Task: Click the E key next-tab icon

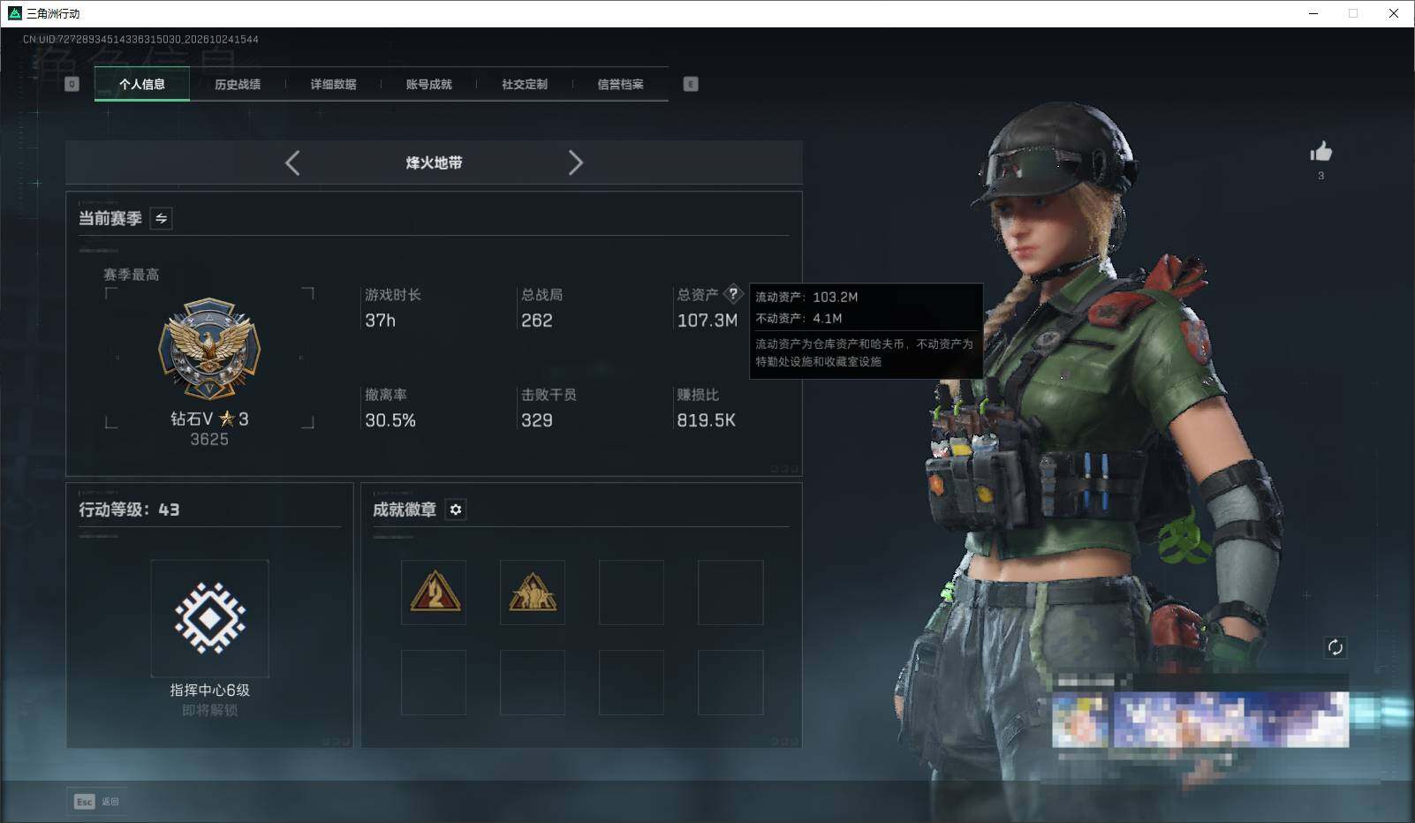Action: 691,84
